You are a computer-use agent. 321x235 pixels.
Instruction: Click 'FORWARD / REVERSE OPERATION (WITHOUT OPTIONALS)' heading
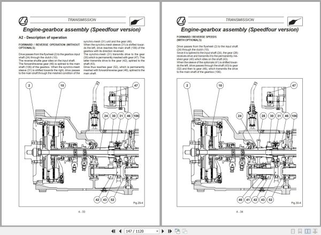pos(49,46)
